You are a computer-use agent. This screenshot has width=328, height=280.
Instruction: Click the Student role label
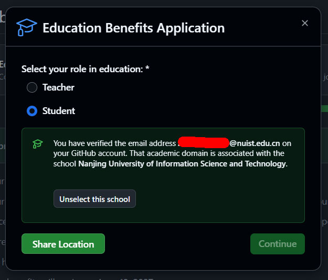pos(59,111)
